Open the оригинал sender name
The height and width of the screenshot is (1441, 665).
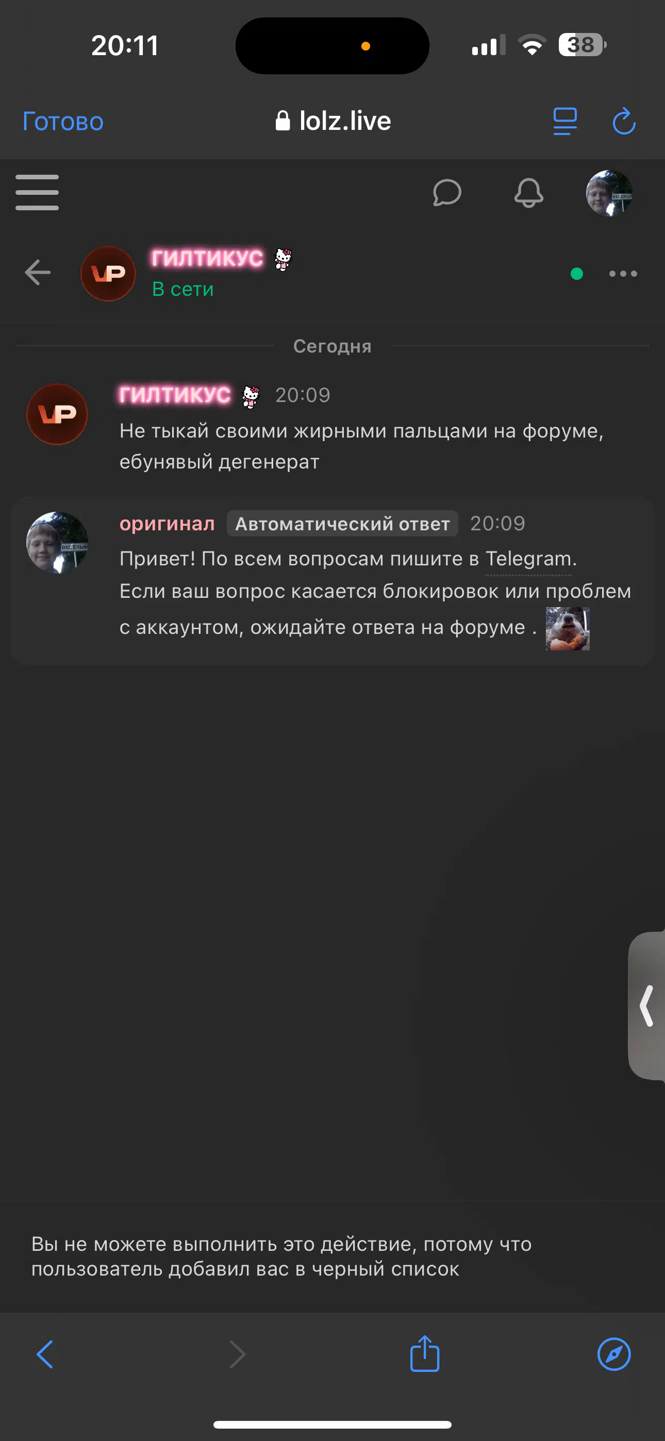pyautogui.click(x=167, y=524)
